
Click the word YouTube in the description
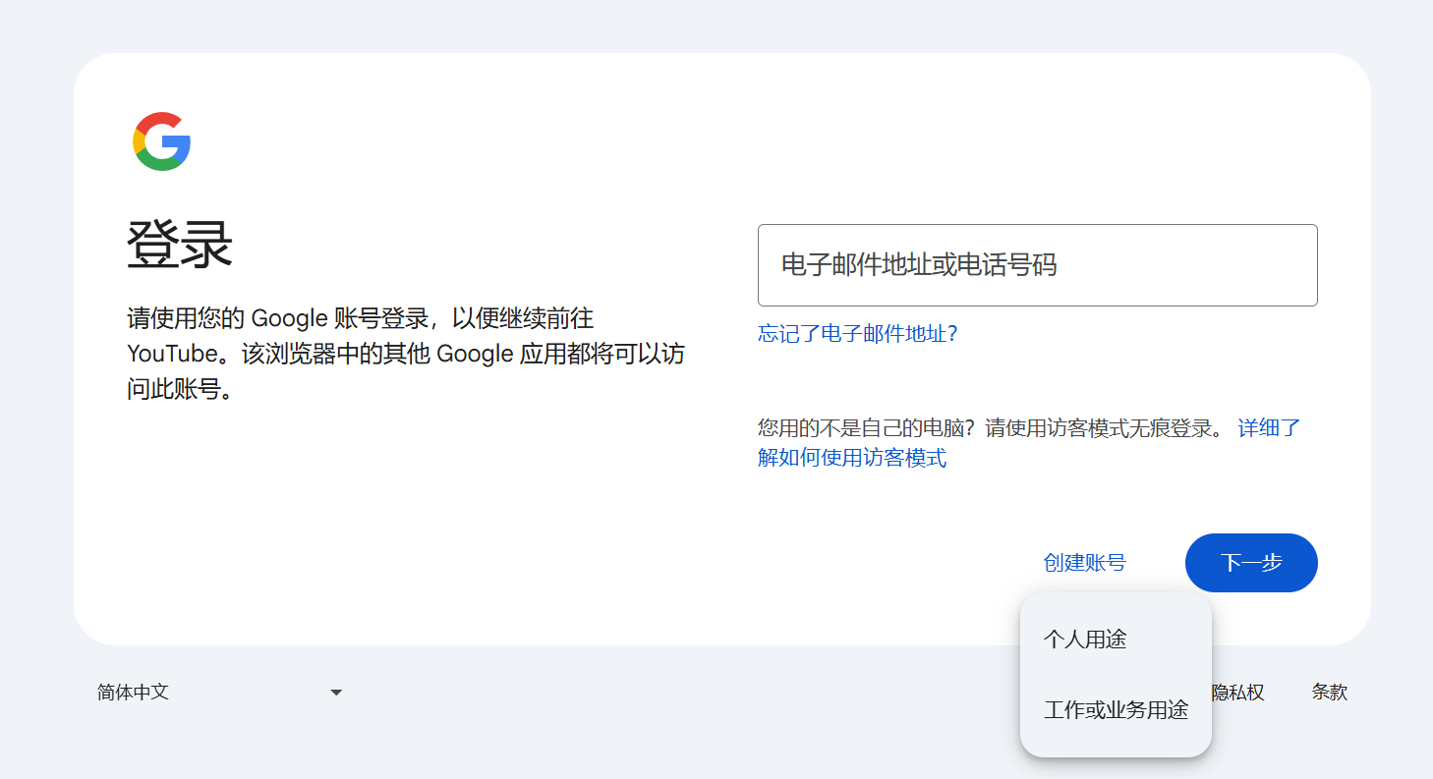[171, 354]
